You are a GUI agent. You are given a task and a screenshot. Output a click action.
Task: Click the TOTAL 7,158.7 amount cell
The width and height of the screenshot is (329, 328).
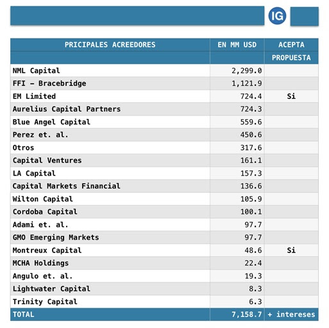tap(237, 315)
